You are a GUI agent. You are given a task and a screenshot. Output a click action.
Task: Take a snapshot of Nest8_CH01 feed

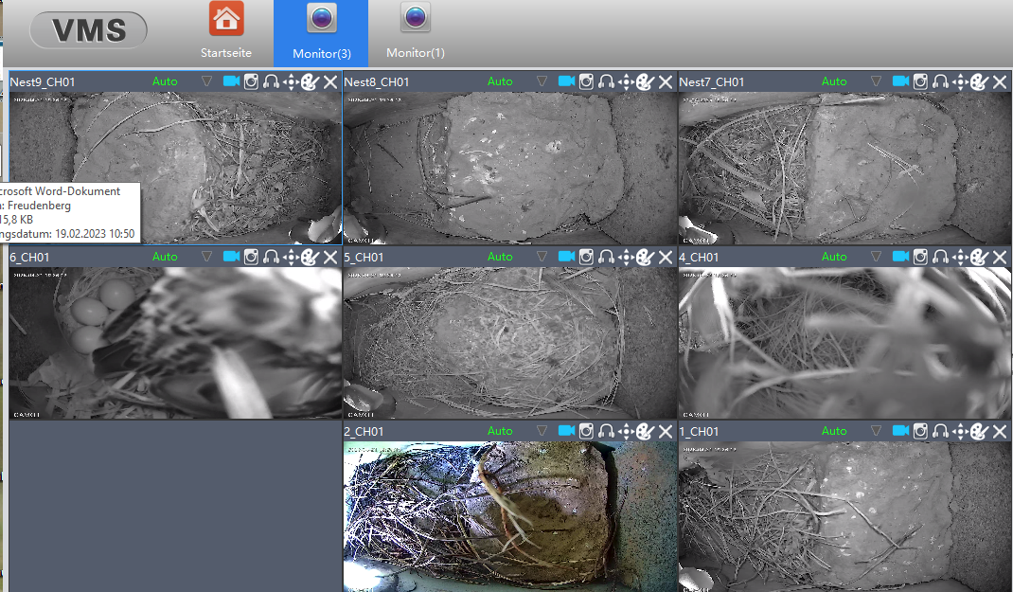(x=586, y=81)
